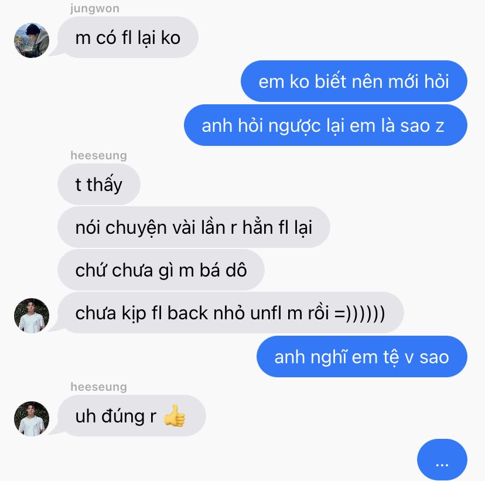Screen dimensions: 485x481
Task: Select the 'em ko biết nên mới hỏi' bubble
Action: coord(354,81)
